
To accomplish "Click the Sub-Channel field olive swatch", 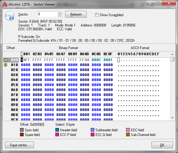I will 128,134.
